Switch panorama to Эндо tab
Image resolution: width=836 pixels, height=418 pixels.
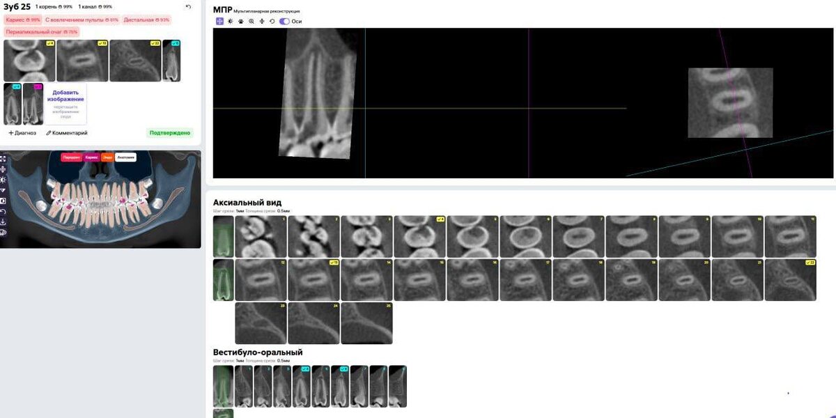107,157
